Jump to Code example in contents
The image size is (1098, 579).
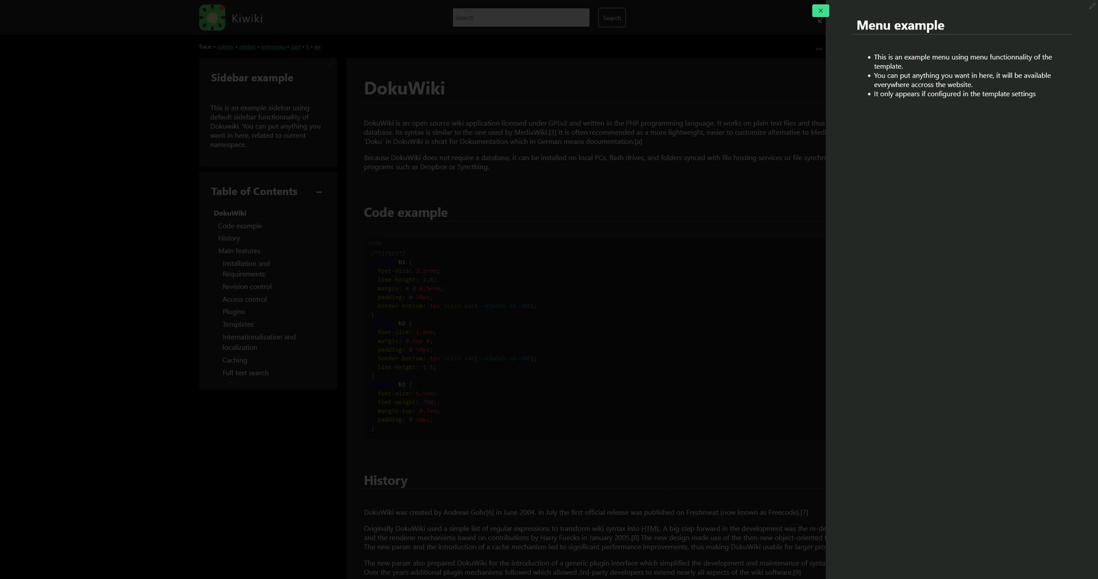point(240,226)
